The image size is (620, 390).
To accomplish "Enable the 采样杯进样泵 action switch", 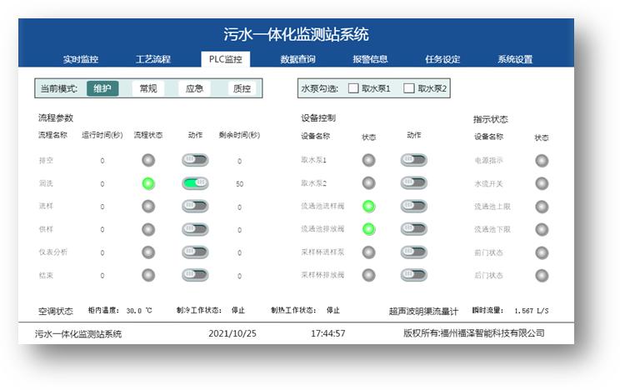I will (x=413, y=252).
